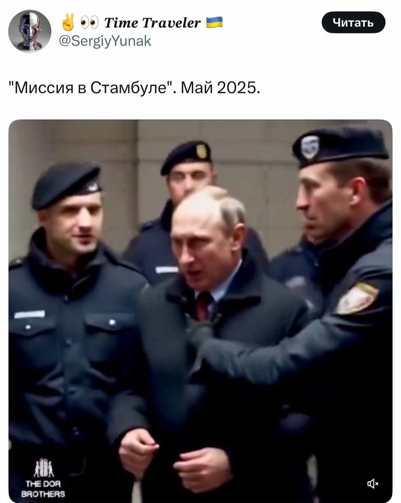Click the eyes emoji beside the name
The height and width of the screenshot is (503, 401).
pyautogui.click(x=89, y=23)
